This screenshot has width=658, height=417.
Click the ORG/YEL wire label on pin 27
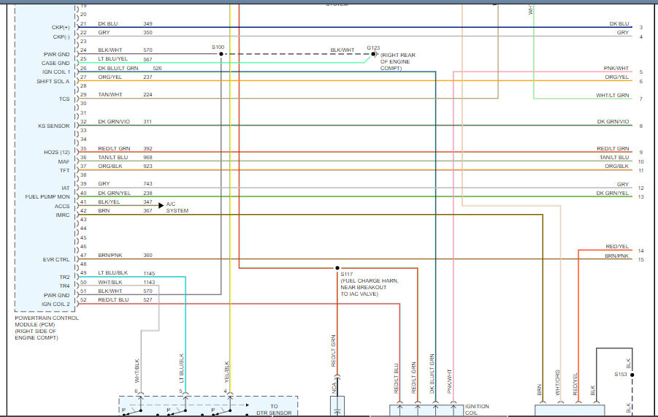click(x=110, y=77)
